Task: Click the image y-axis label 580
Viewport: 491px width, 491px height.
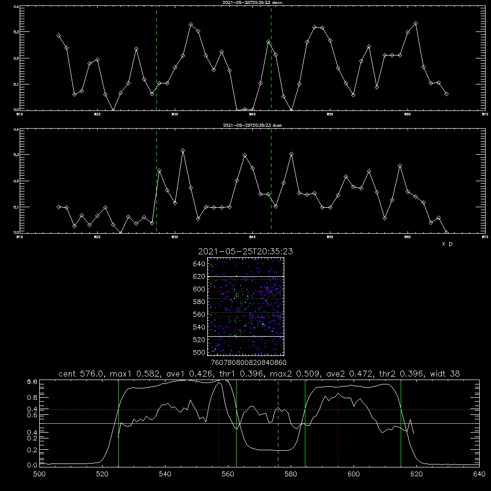Action: pos(199,302)
